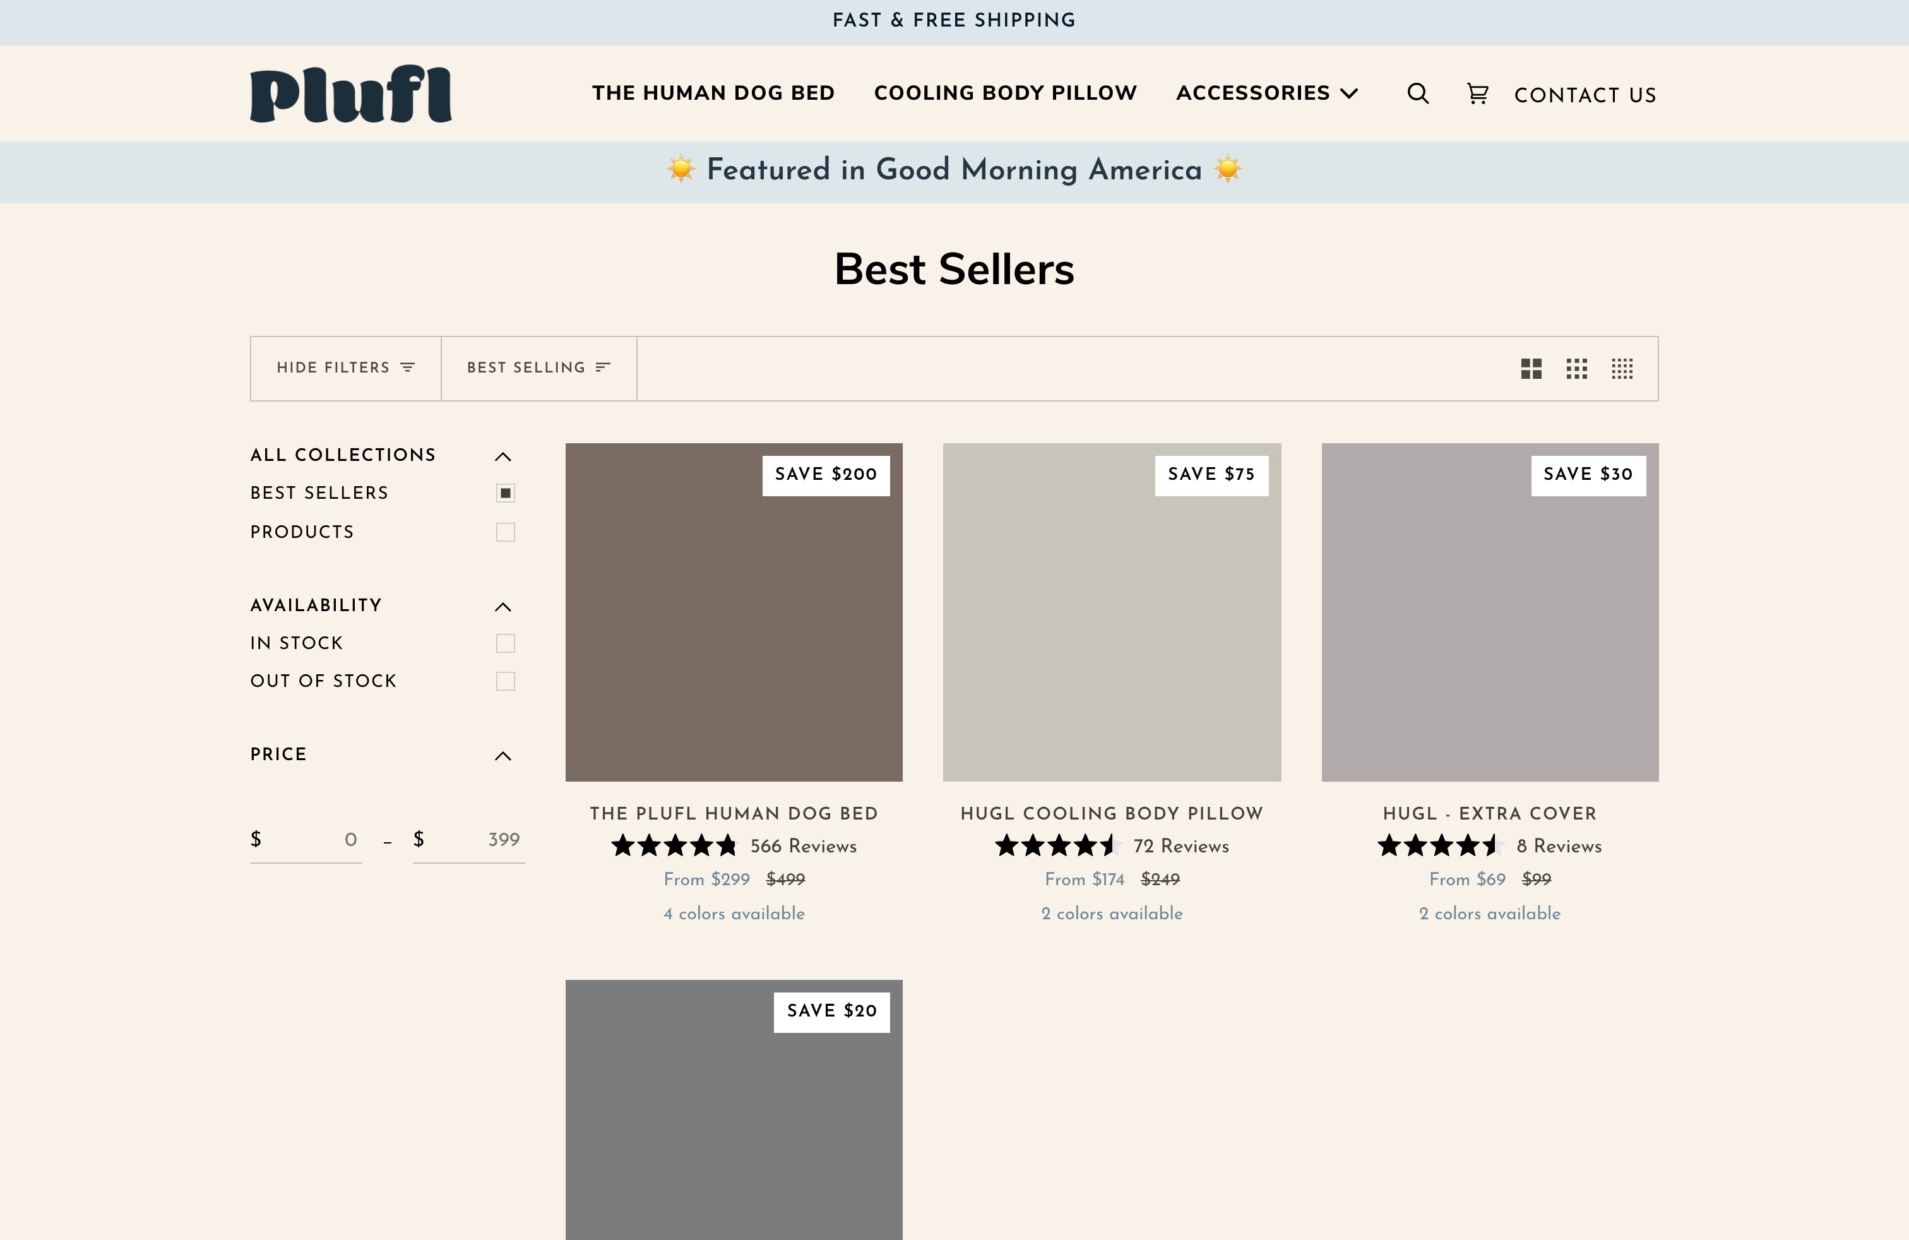Click the Human Dog Bed star rating

click(673, 845)
